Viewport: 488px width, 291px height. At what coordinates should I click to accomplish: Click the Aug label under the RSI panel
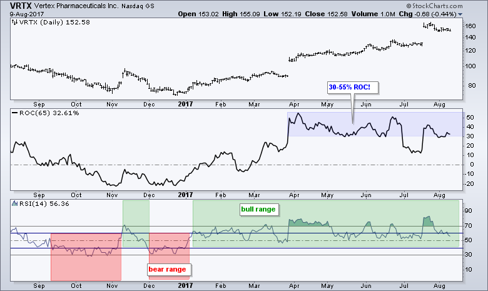pos(439,285)
